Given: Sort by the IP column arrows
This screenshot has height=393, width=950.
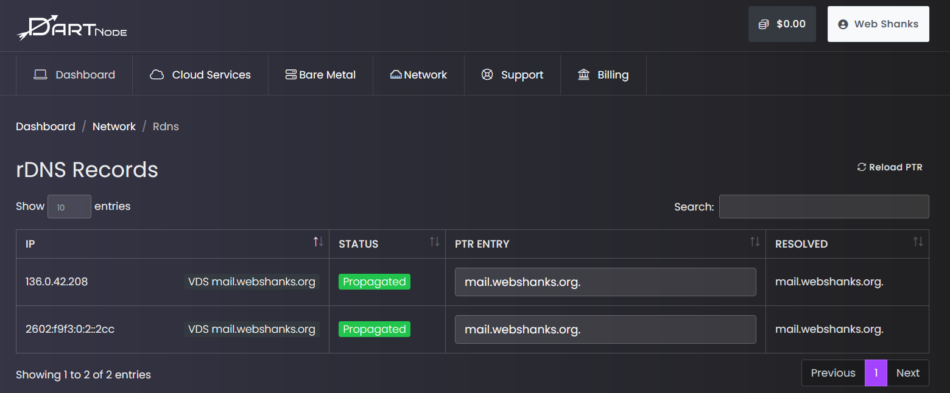Looking at the screenshot, I should click(x=318, y=242).
